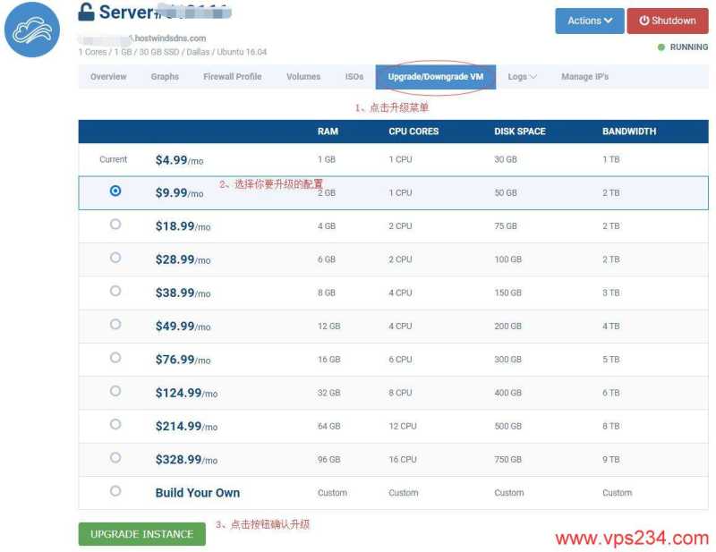The height and width of the screenshot is (552, 716).
Task: Click the CPU CORES column header
Action: pos(413,132)
